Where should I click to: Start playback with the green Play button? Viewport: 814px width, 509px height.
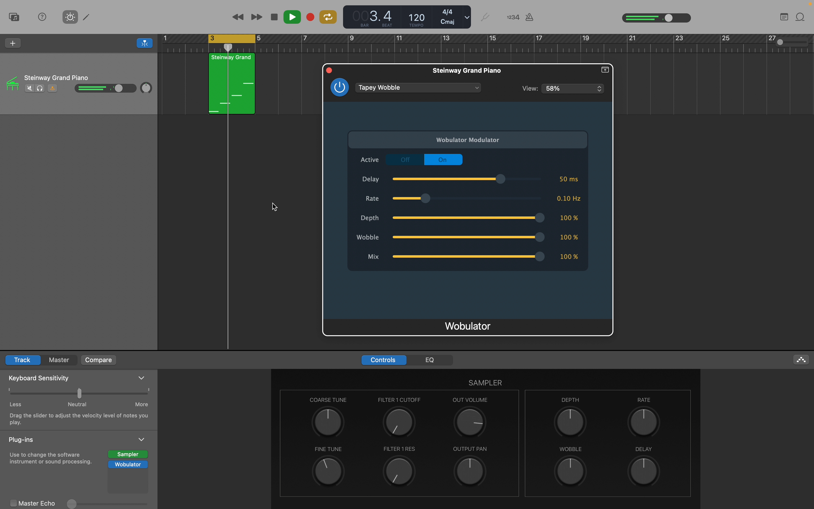click(292, 17)
